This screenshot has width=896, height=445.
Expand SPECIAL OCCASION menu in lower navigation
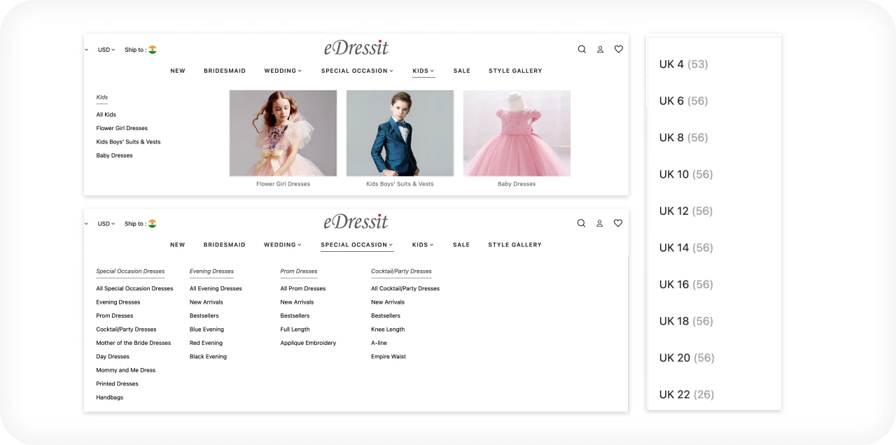[357, 245]
